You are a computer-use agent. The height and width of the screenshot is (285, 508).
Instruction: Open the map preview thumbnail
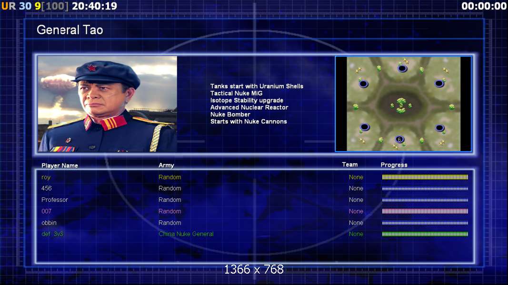[x=403, y=104]
